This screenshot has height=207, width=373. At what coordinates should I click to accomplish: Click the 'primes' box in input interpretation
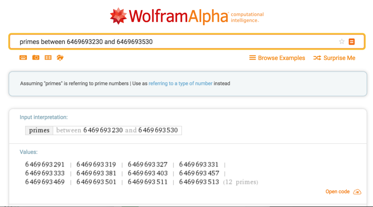[39, 130]
